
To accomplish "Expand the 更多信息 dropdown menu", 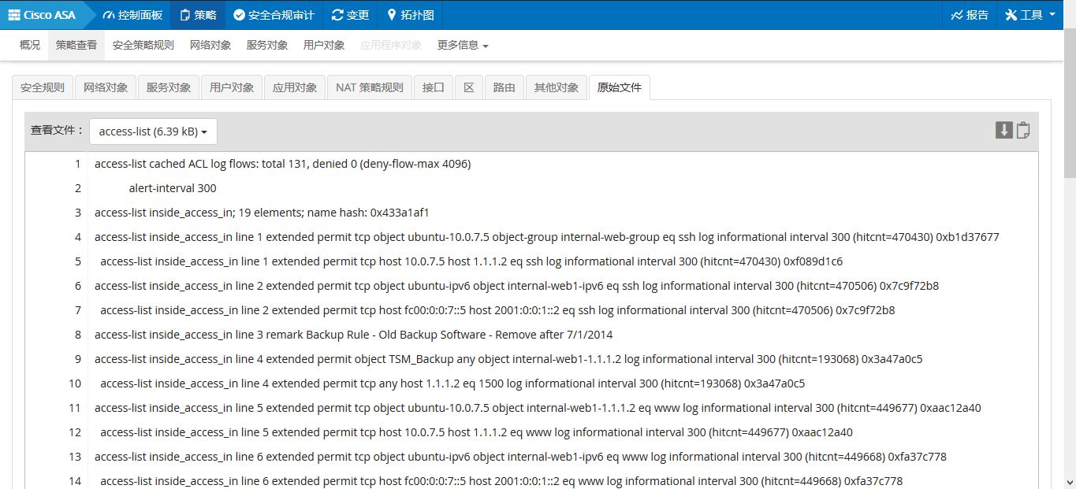I will (x=463, y=46).
